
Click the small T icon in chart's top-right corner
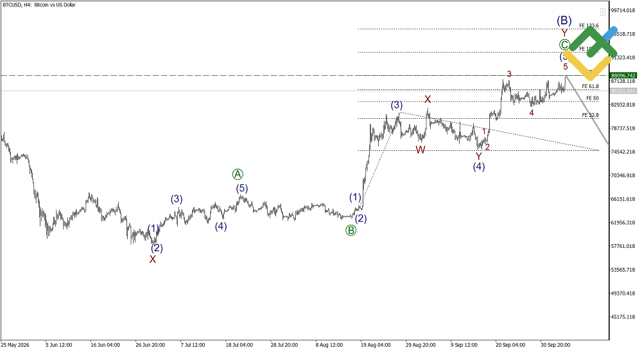[603, 12]
